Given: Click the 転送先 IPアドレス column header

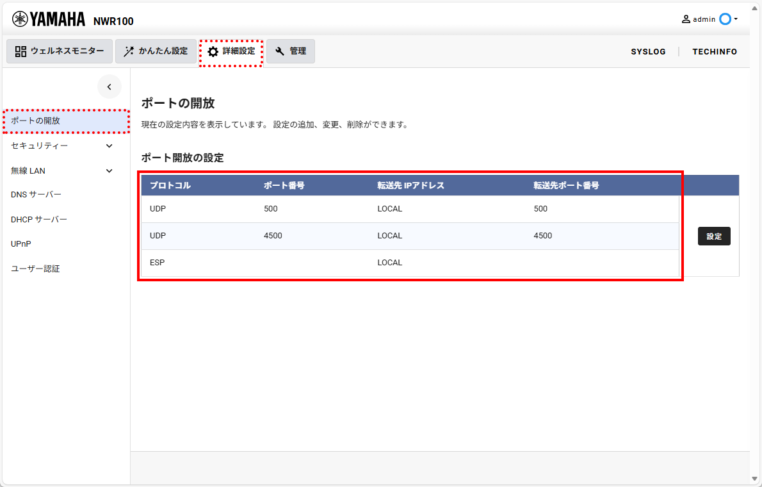Looking at the screenshot, I should pyautogui.click(x=410, y=185).
